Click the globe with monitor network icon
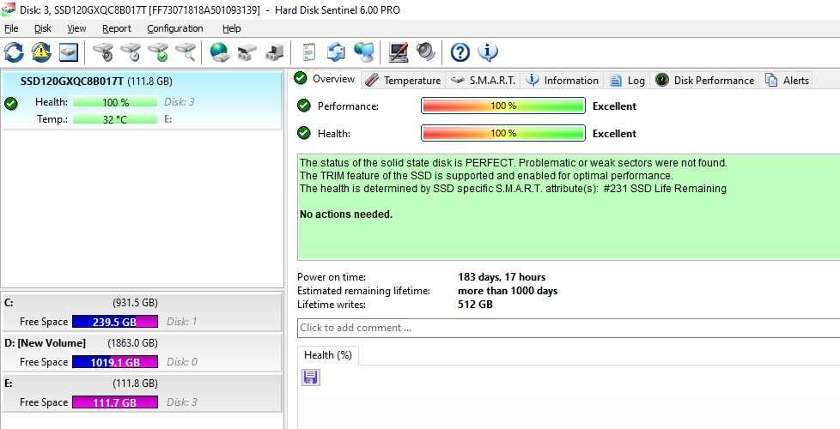The height and width of the screenshot is (429, 840). pos(364,52)
